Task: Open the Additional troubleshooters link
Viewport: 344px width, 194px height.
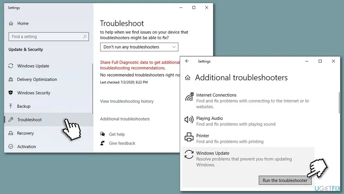Action: pos(125,119)
